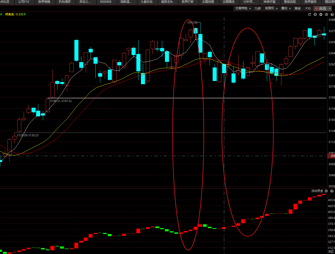Click the 3342.86 high price label

tap(192, 22)
